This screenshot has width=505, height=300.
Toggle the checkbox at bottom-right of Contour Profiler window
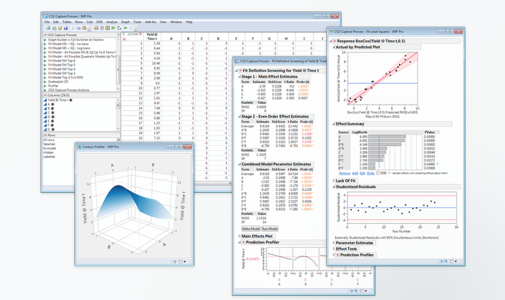point(181,262)
